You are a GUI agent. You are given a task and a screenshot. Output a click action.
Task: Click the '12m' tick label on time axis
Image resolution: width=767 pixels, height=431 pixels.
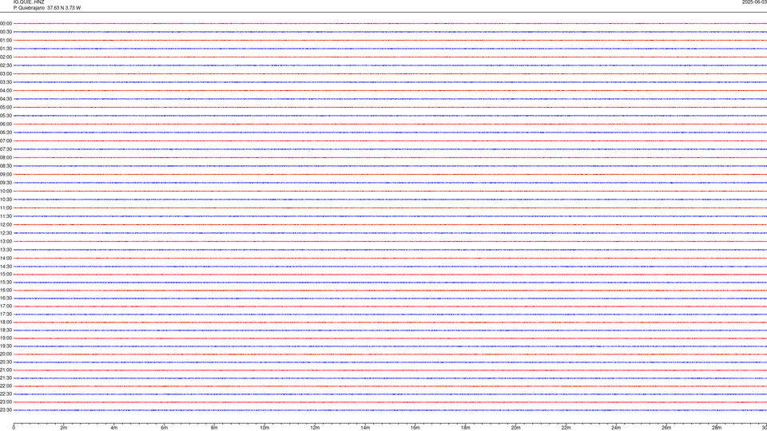315,428
